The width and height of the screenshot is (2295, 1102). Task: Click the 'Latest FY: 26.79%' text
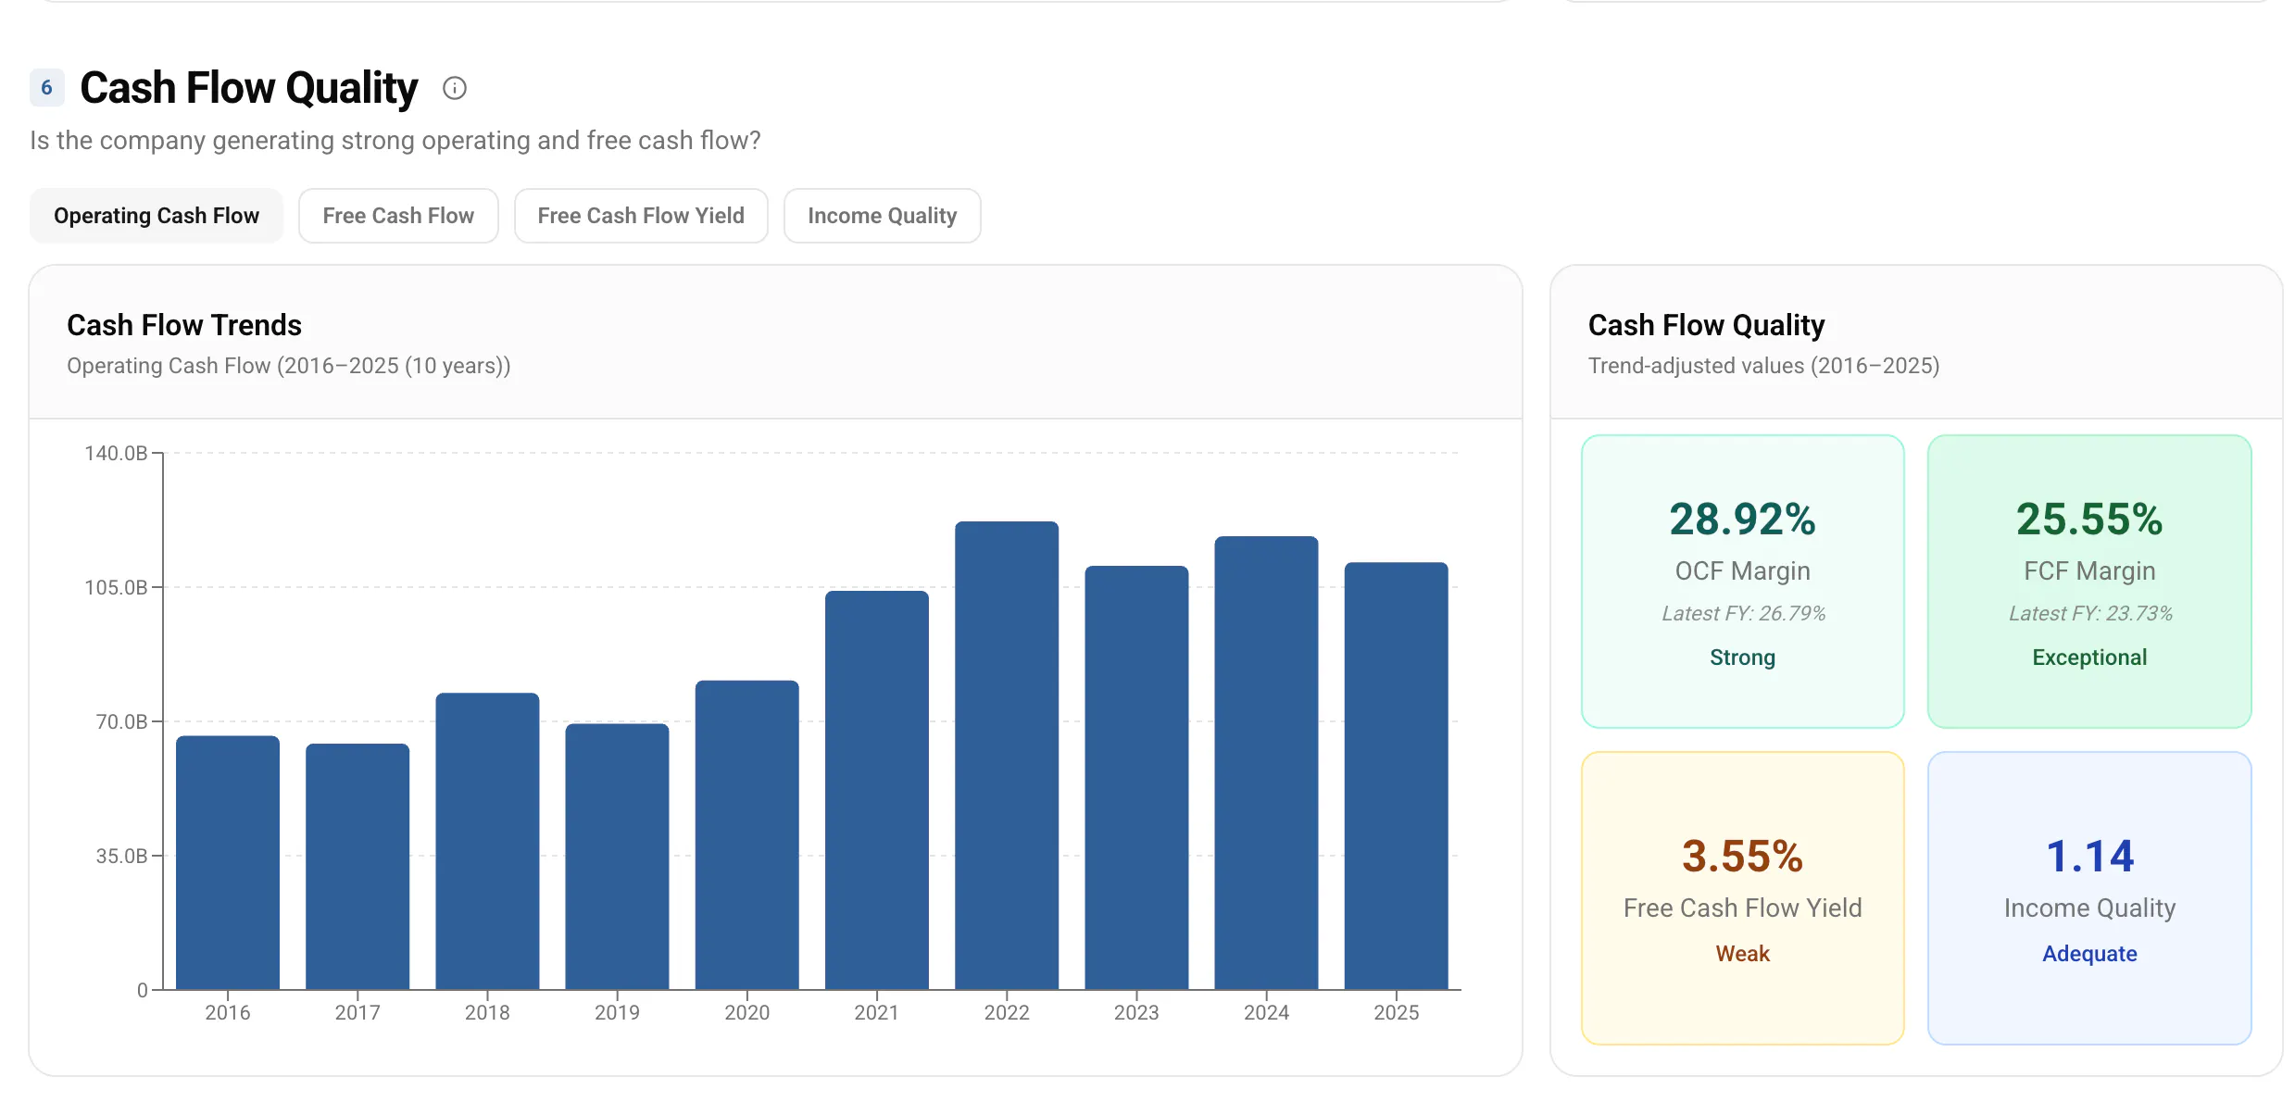coord(1743,613)
